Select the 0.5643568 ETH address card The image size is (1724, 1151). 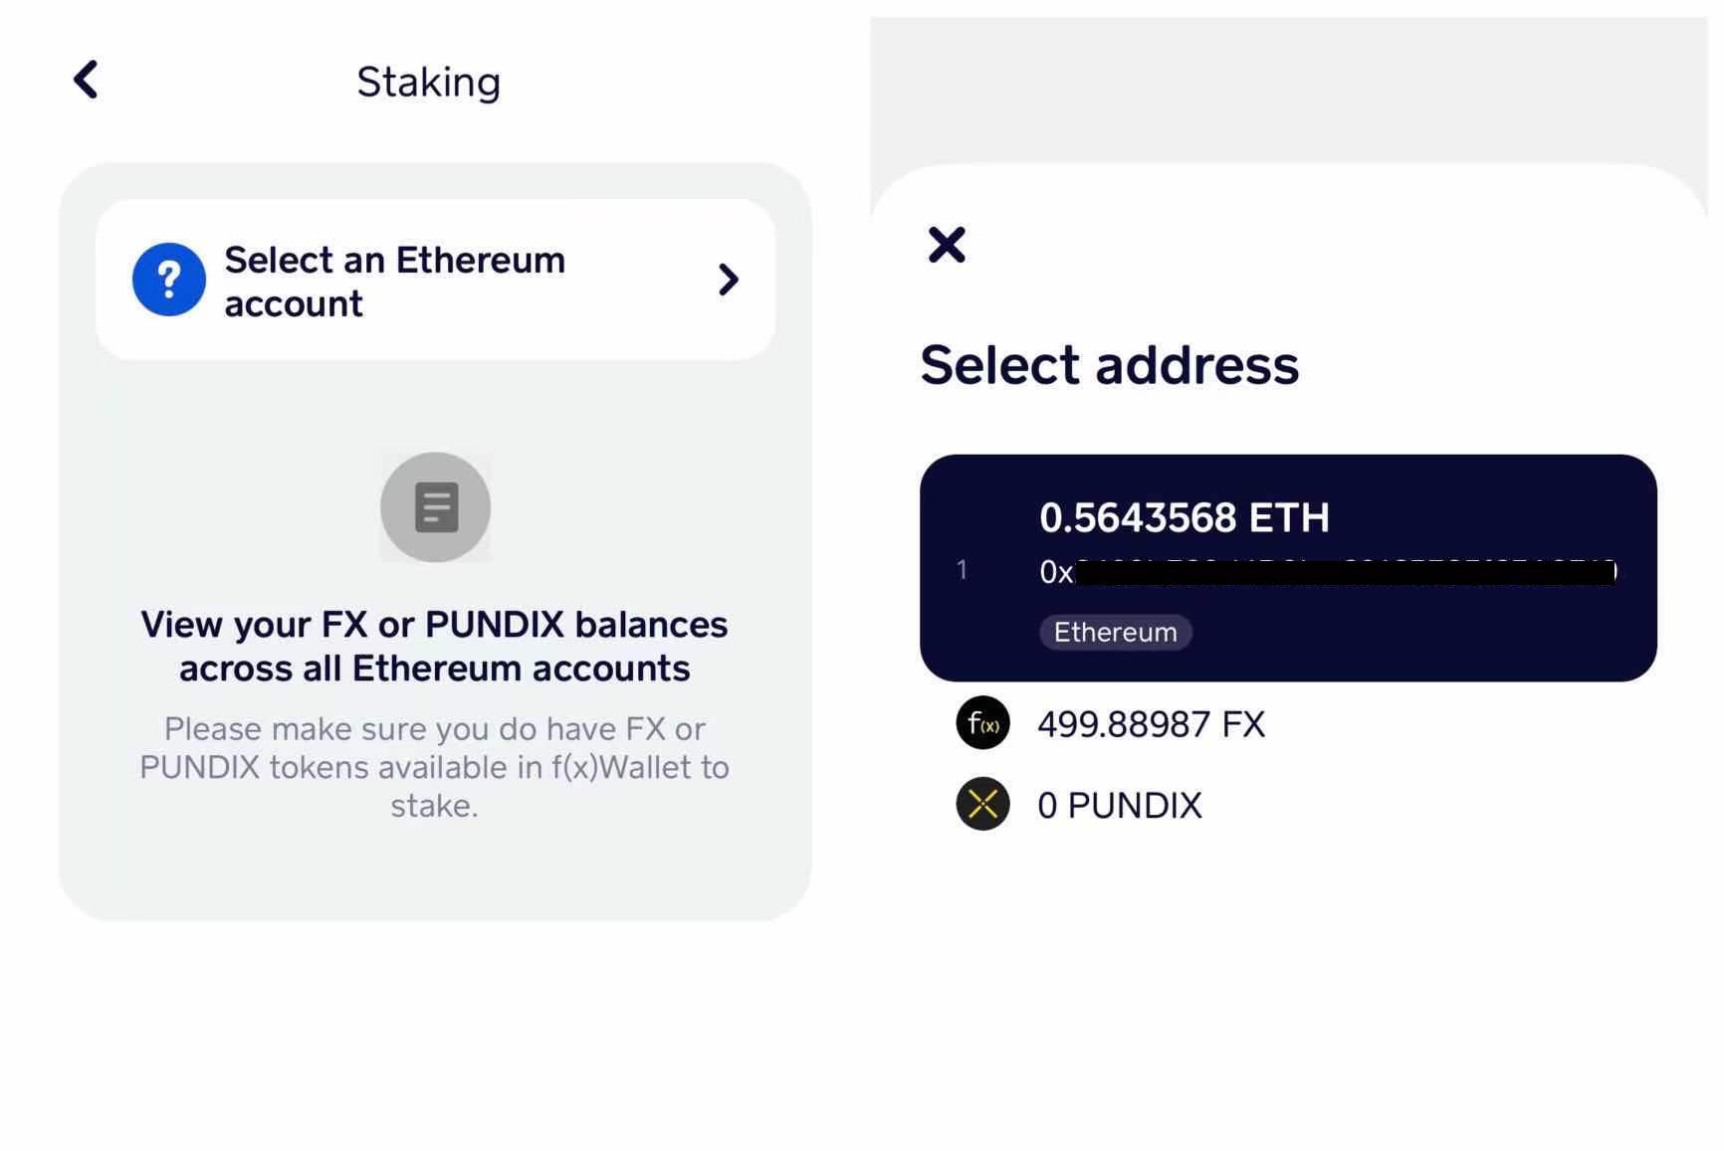1288,568
